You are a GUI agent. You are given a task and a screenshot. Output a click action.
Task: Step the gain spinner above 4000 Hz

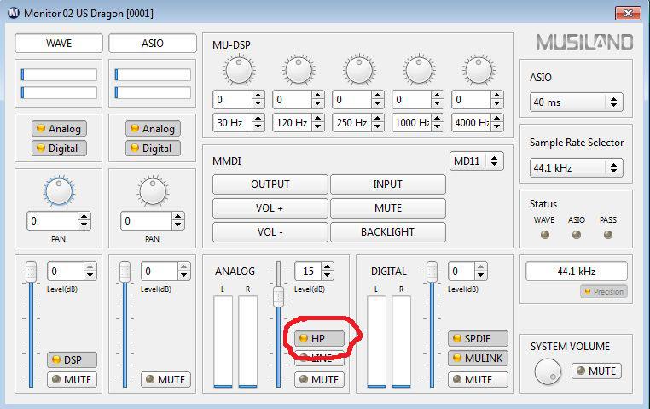coord(497,100)
